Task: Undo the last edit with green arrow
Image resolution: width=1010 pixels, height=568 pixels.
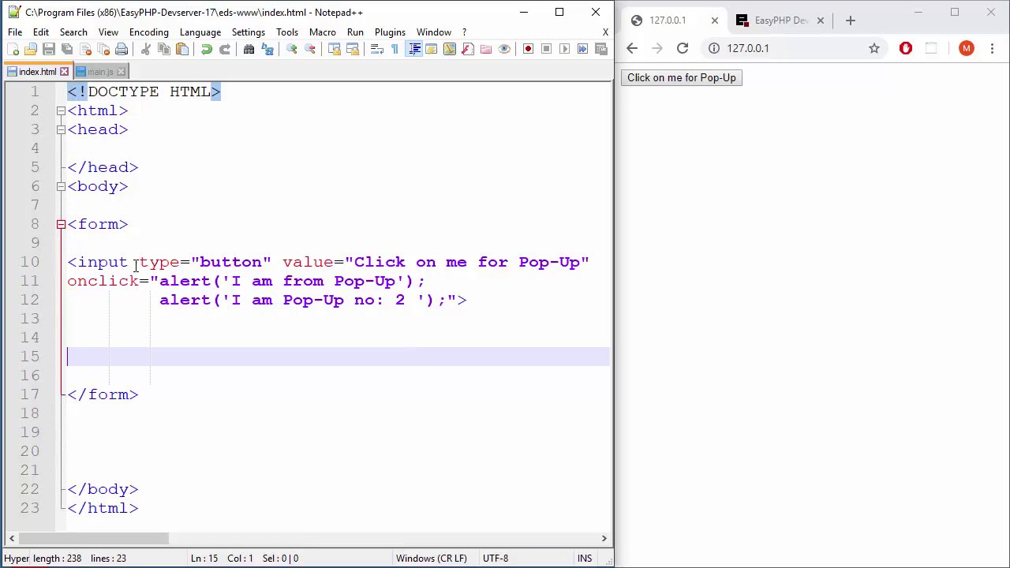Action: 207,49
